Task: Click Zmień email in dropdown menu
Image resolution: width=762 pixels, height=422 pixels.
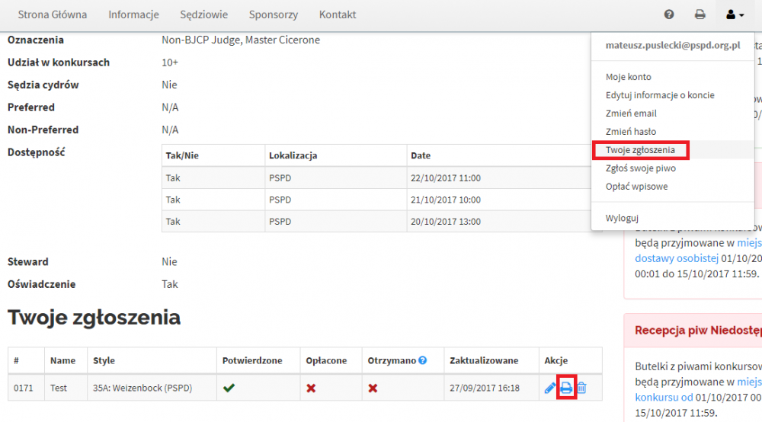Action: [630, 113]
